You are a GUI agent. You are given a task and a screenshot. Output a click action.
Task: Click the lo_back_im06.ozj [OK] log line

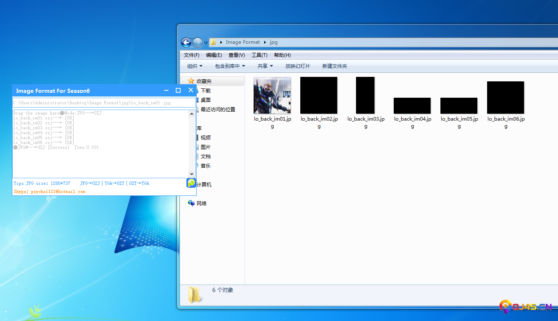(43, 142)
